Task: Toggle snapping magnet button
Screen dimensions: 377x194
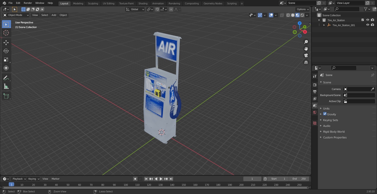Action: (x=157, y=9)
